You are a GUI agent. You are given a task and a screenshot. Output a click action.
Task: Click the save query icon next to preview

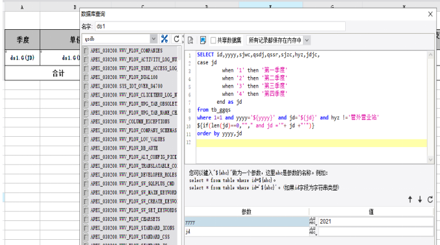(x=203, y=40)
